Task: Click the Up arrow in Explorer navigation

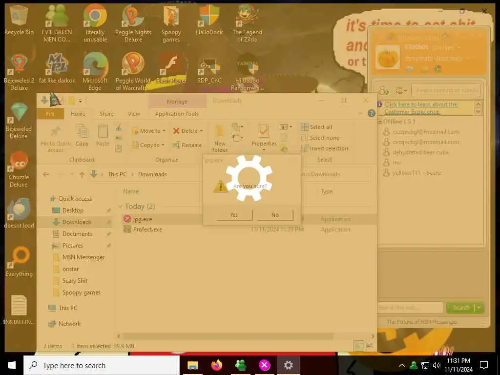Action: coord(82,174)
